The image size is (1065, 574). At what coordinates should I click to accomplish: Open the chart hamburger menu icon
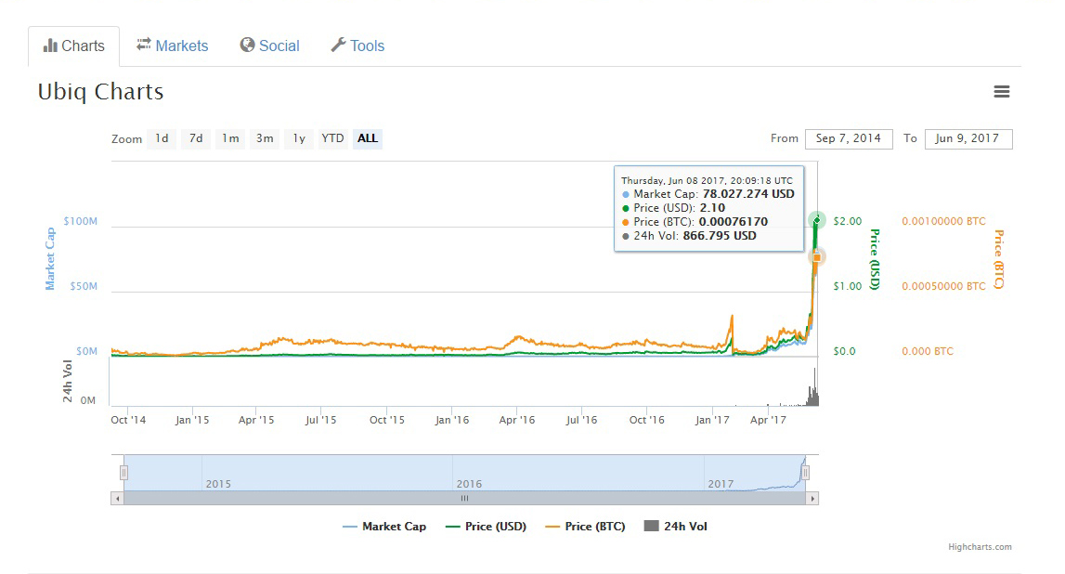(1001, 92)
